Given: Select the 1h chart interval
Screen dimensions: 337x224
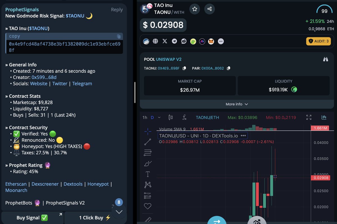Looking at the screenshot, I should point(145,118).
